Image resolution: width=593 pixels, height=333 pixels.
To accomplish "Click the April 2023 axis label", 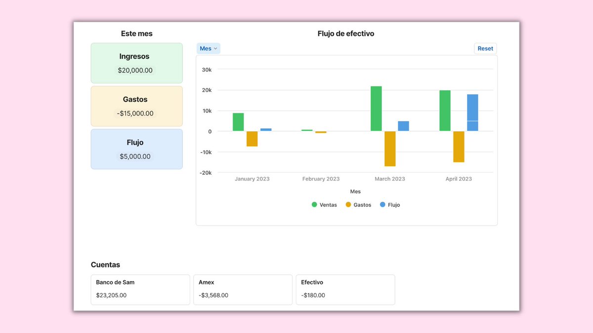I will (x=459, y=179).
